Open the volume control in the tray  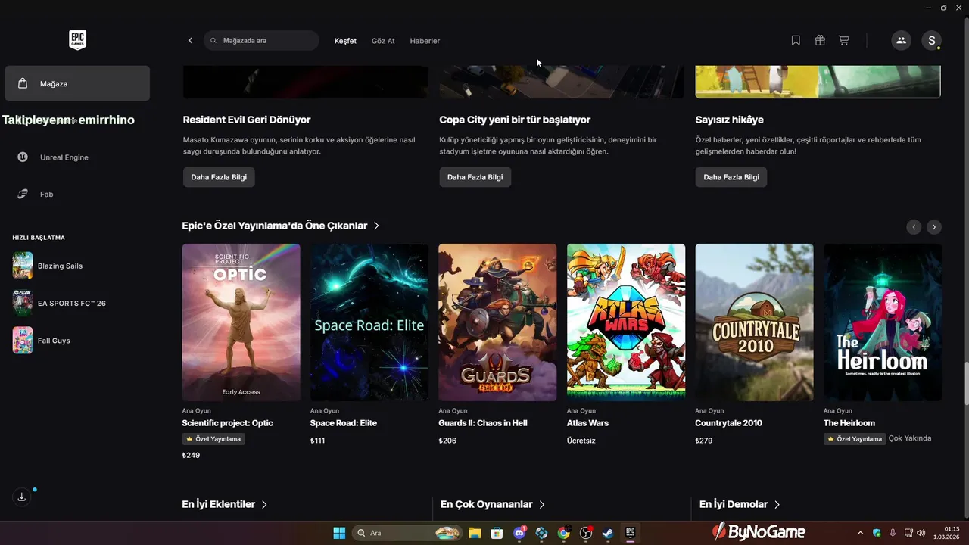tap(921, 533)
